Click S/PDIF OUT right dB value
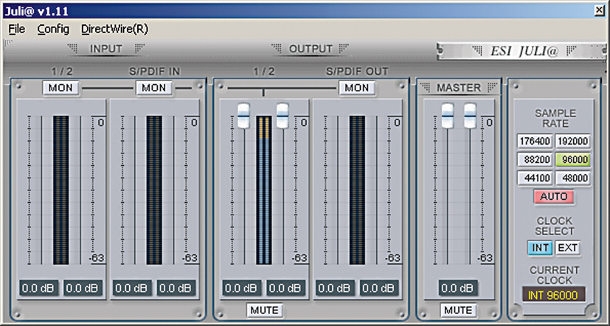 point(379,288)
